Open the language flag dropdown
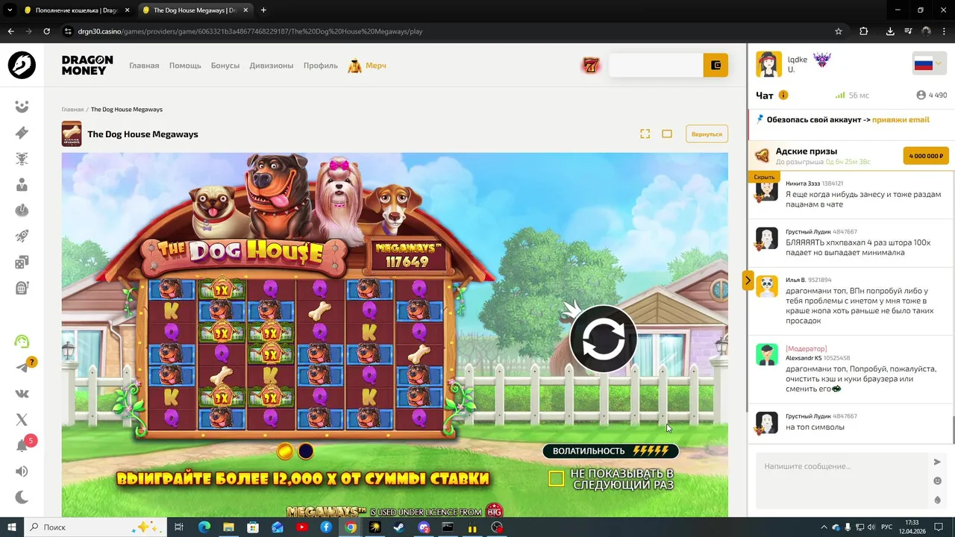 coord(929,64)
